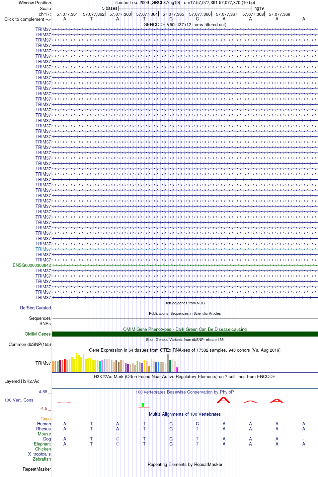Select the Mouse alignment row label
318x477 pixels.
[x=44, y=434]
